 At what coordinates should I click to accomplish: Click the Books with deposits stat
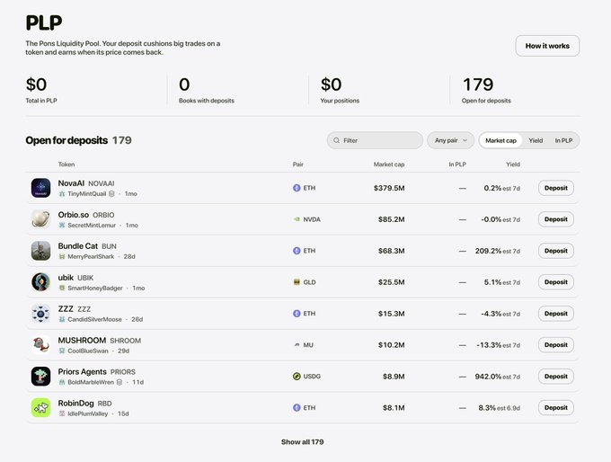207,90
